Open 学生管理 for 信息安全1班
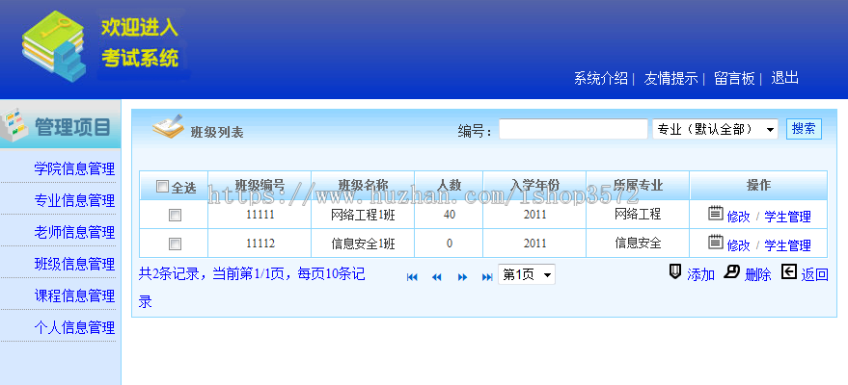Viewport: 848px width, 385px height. pos(787,245)
